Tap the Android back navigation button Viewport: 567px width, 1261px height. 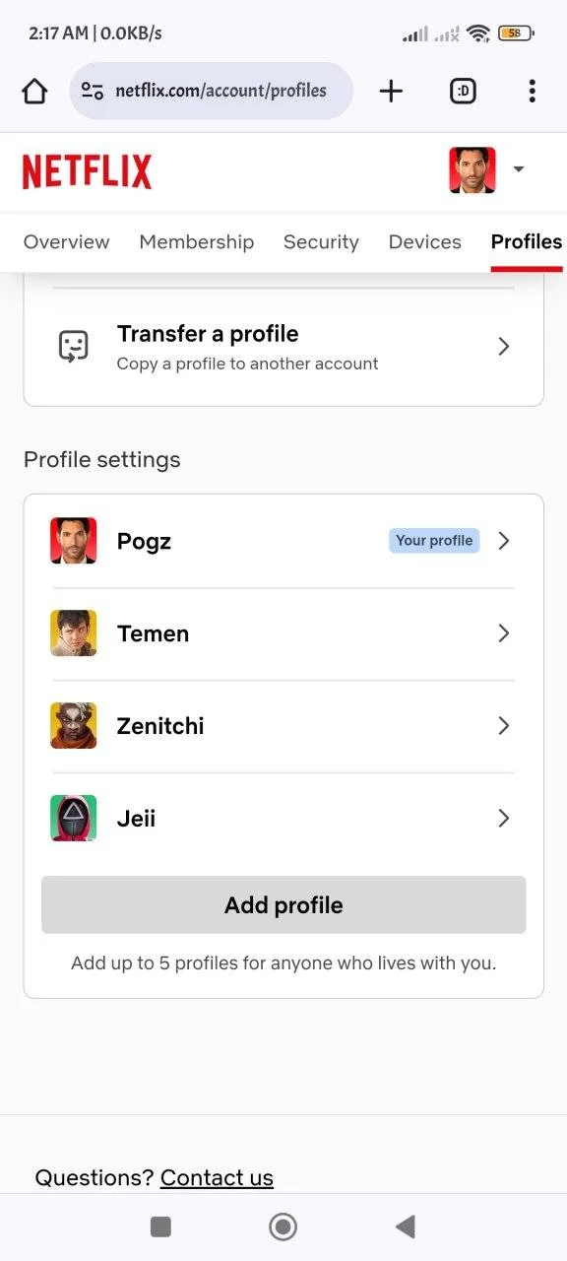pos(405,1227)
